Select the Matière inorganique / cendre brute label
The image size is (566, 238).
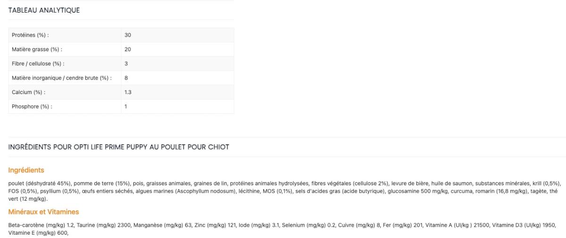(61, 78)
